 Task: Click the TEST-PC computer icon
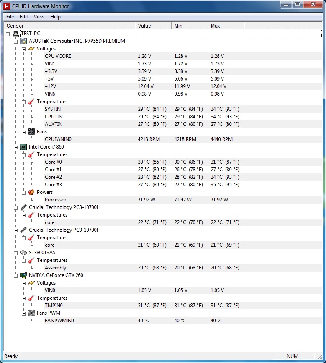pyautogui.click(x=16, y=34)
